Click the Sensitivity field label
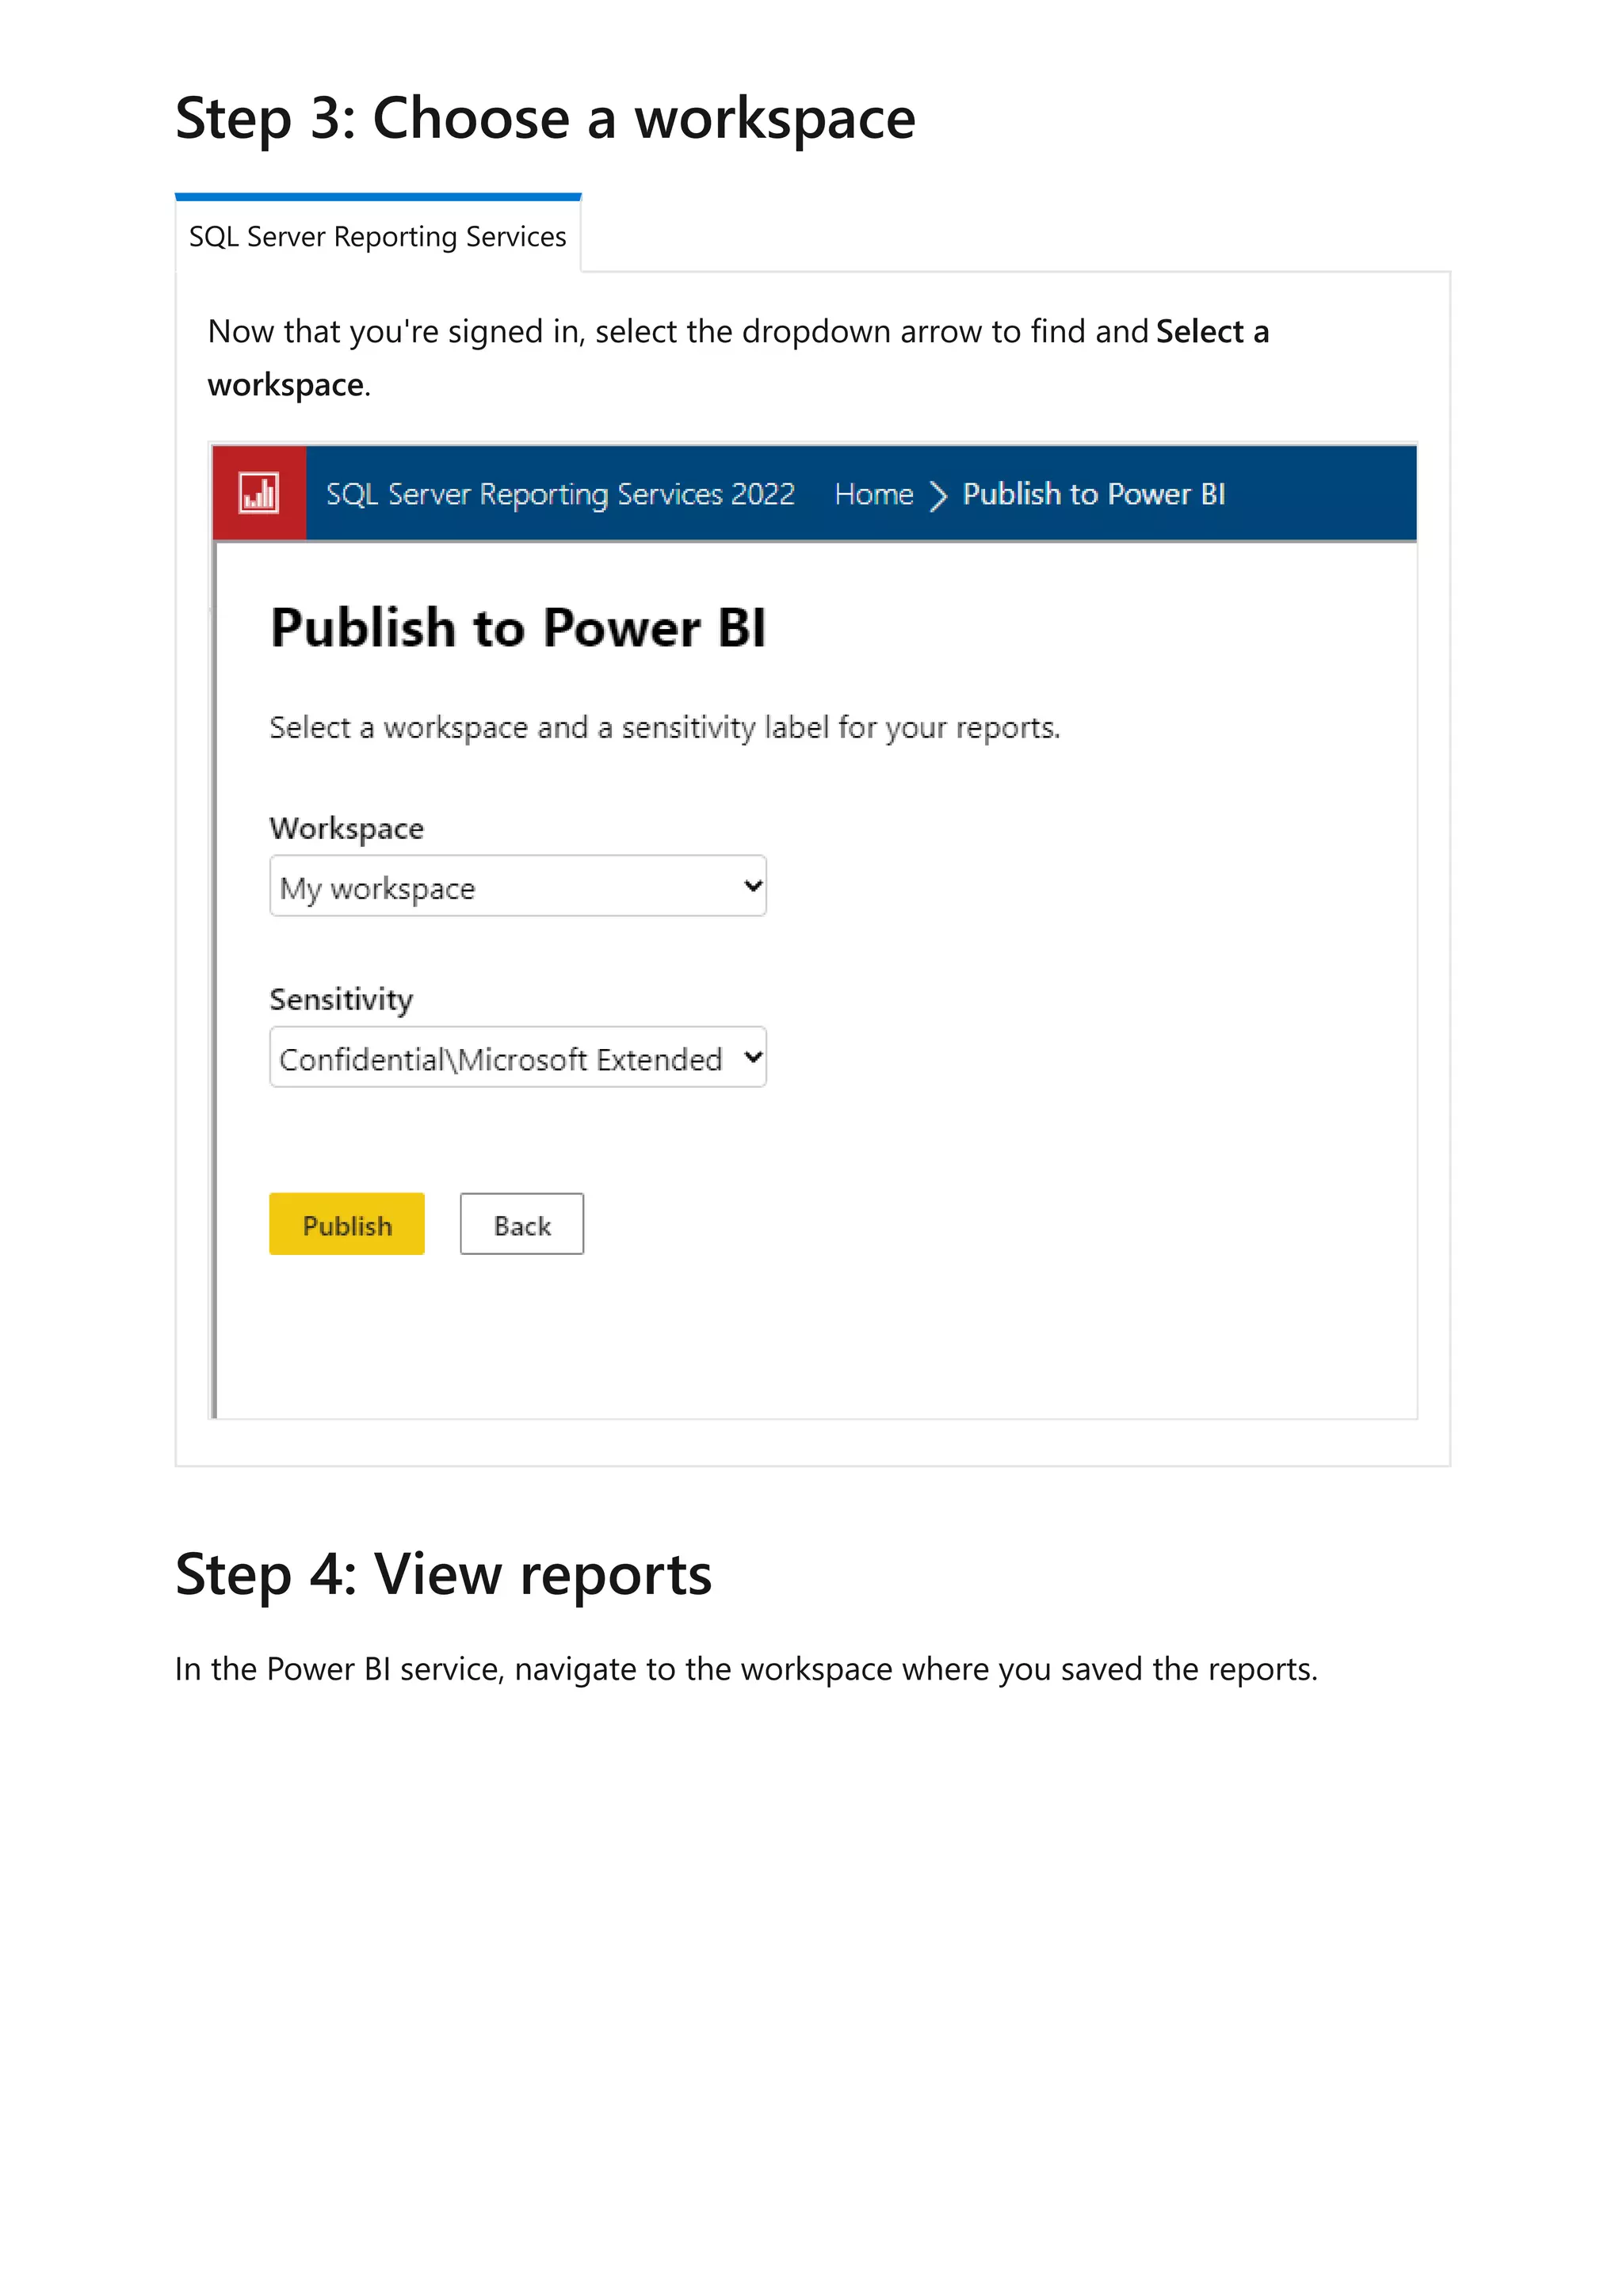 (x=341, y=1000)
